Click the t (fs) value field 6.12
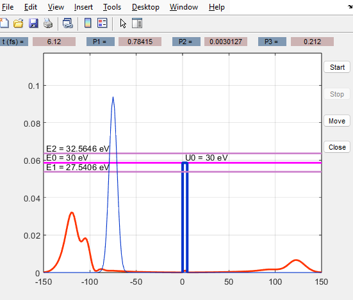This screenshot has width=353, height=300. (54, 42)
